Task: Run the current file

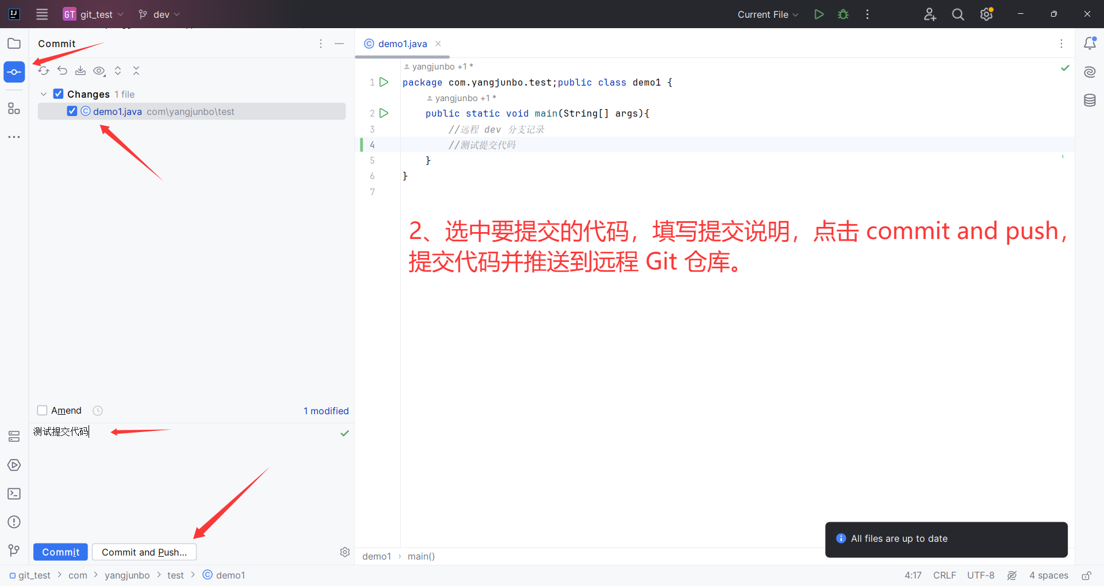Action: (819, 14)
